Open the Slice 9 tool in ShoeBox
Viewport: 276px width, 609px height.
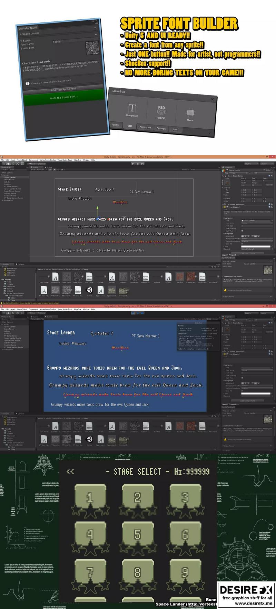coord(190,114)
